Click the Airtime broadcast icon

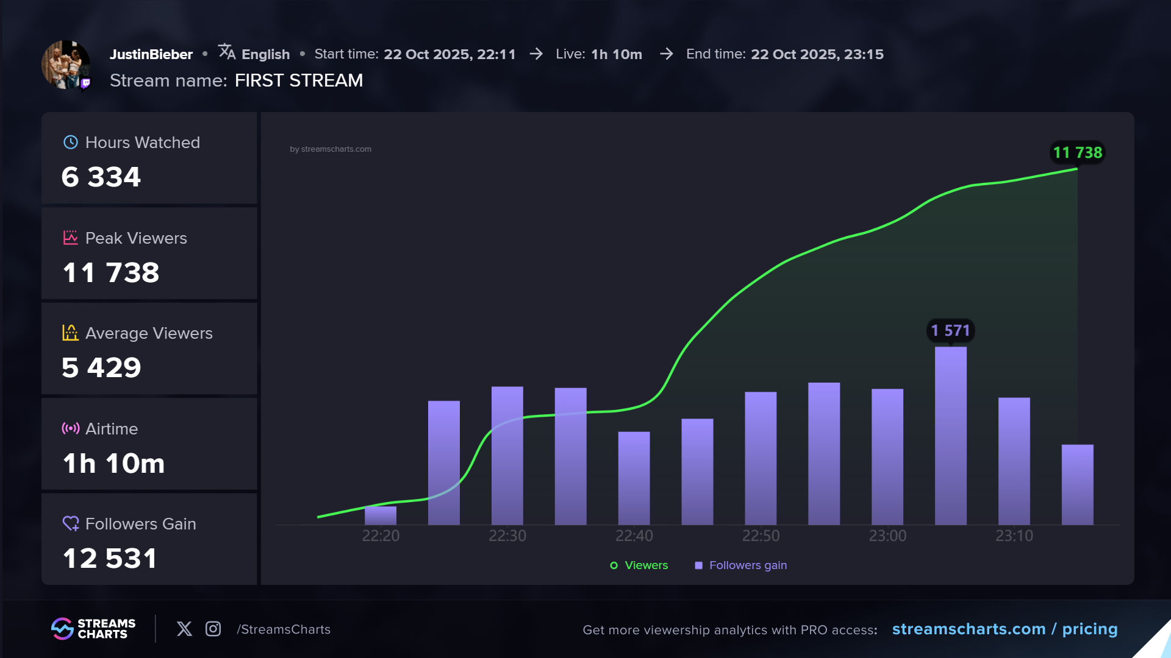[71, 428]
